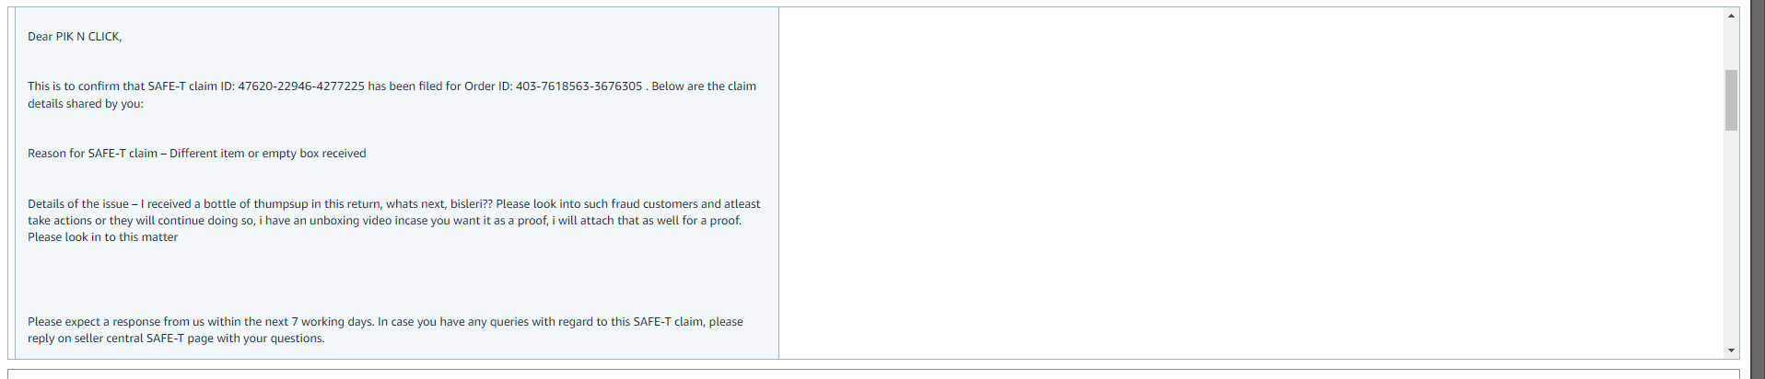Click the 'Dear PIK N CLICK' greeting line

[75, 37]
